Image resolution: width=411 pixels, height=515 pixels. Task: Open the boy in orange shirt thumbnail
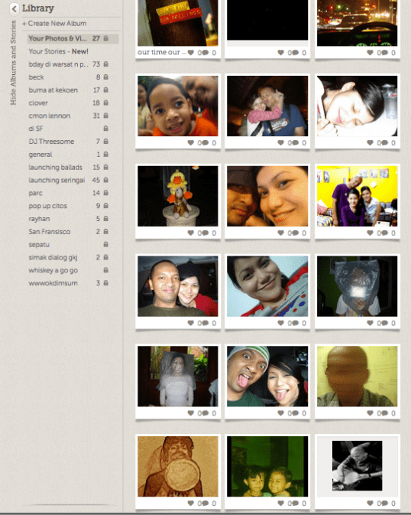[x=178, y=106]
